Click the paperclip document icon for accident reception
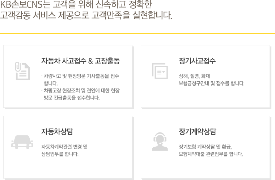Screen dimensions: 275x180 (x=22, y=71)
